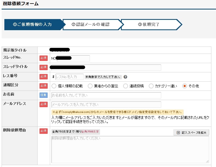This screenshot has width=216, height=167.
Task: Click the noreply@bakusai.com notice text
Action: 117,112
